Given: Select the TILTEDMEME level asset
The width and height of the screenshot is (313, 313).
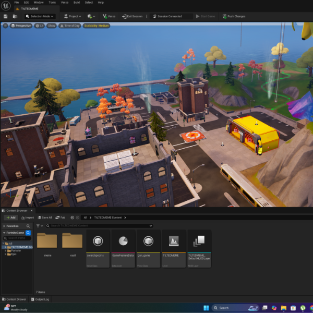Looking at the screenshot, I should (x=174, y=249).
